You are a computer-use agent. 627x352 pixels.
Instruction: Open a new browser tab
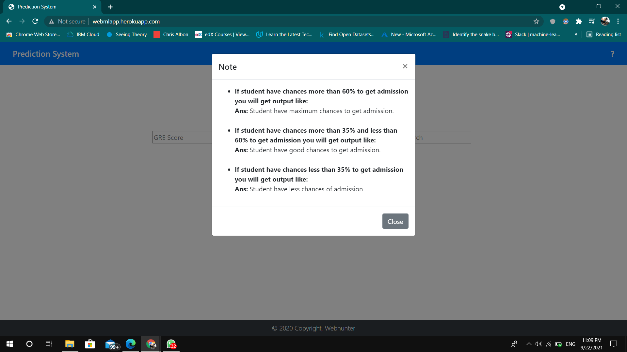(110, 7)
